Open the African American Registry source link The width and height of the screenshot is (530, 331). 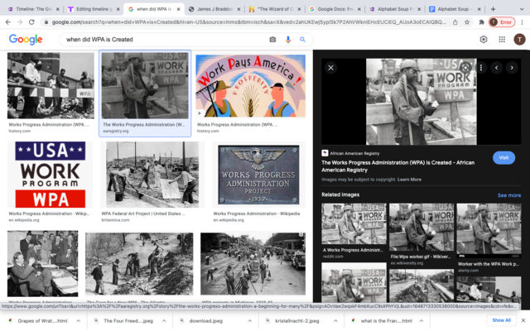350,153
